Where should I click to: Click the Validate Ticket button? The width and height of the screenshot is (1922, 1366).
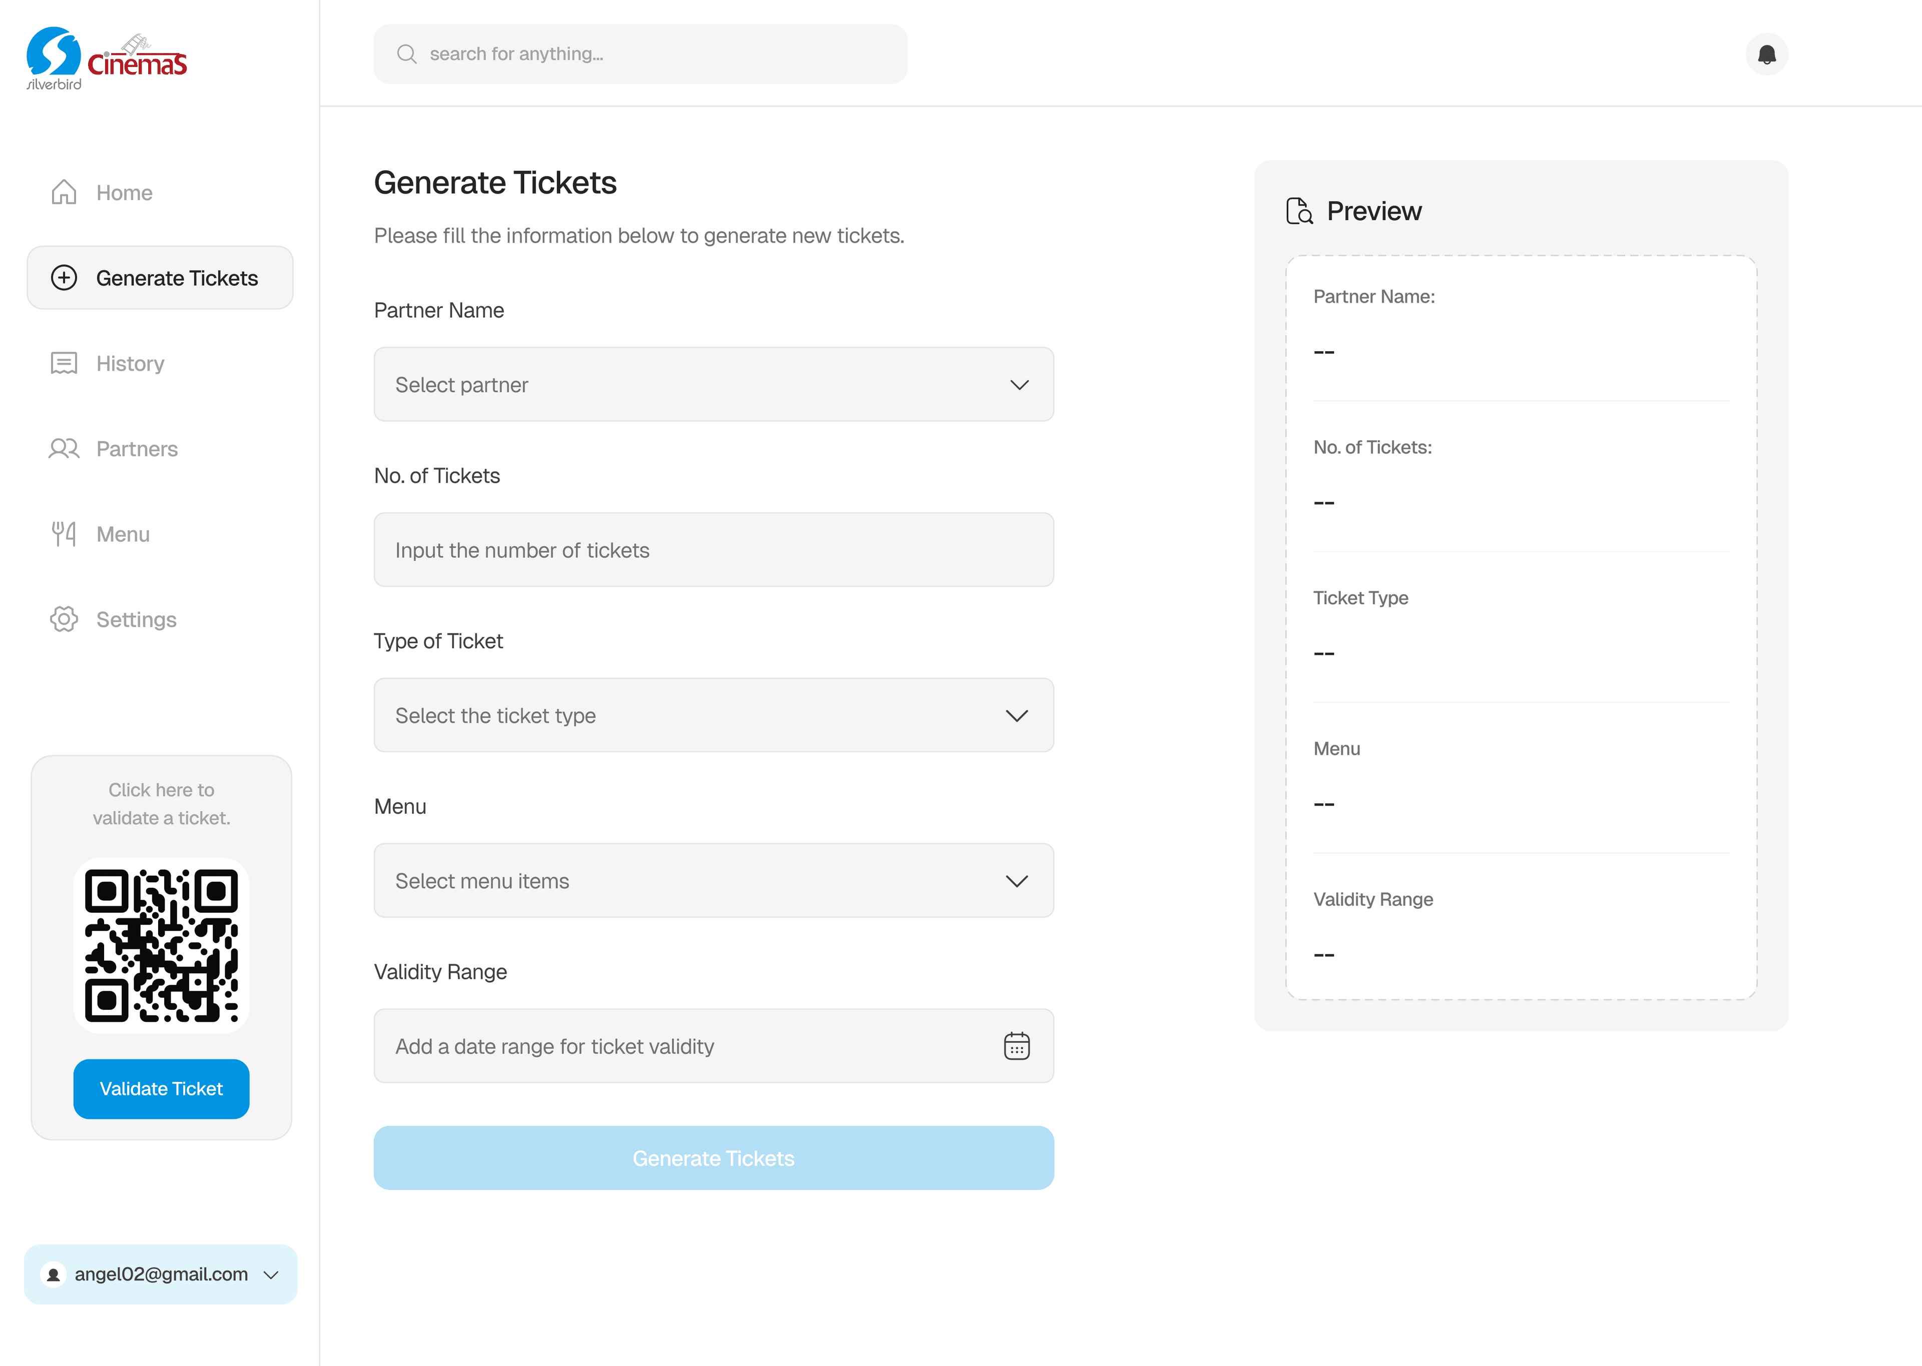[x=162, y=1088]
